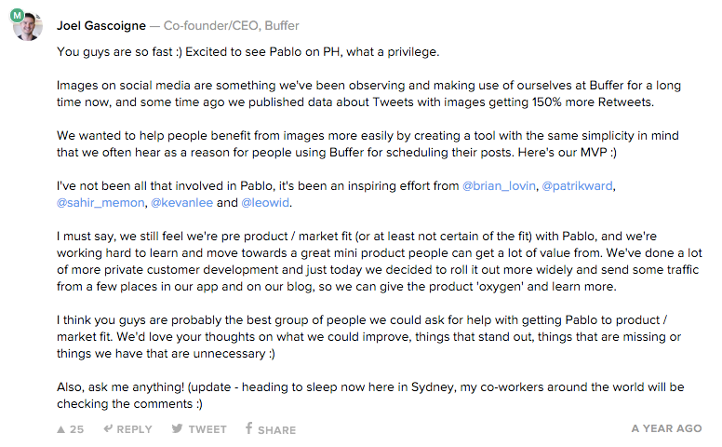Click the "You guys are so fast" line

(248, 51)
